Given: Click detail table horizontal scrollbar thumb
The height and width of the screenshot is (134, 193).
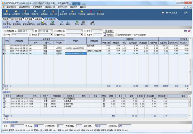Looking at the screenshot, I should coord(7,118).
